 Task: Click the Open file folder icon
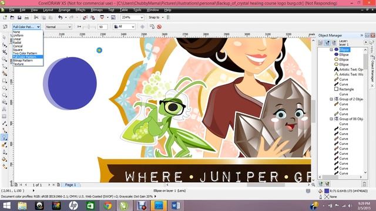coord(12,18)
